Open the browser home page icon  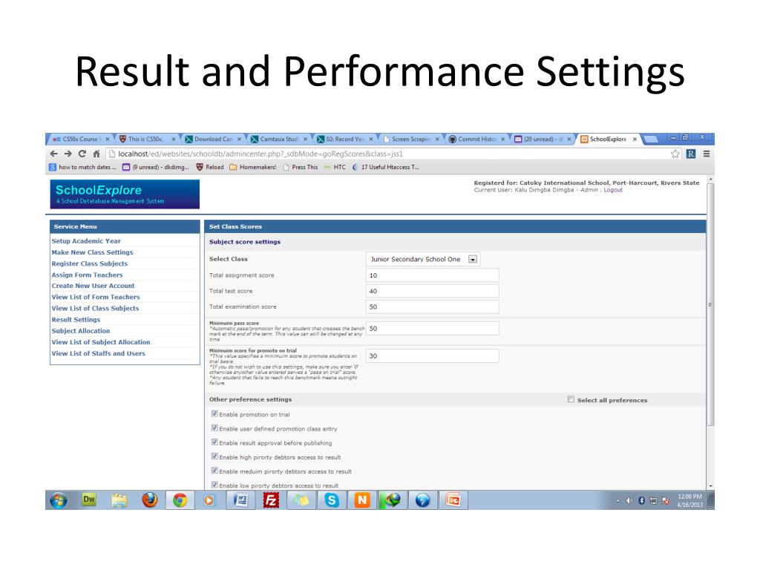point(96,154)
